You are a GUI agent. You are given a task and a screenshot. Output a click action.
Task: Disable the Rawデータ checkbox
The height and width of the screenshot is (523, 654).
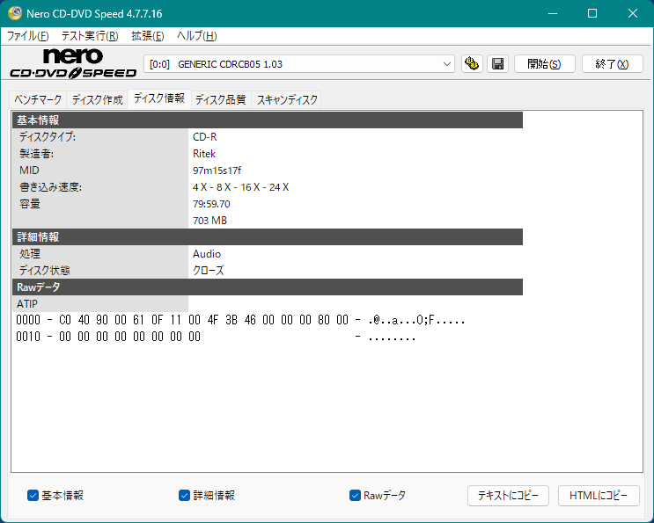tap(356, 496)
